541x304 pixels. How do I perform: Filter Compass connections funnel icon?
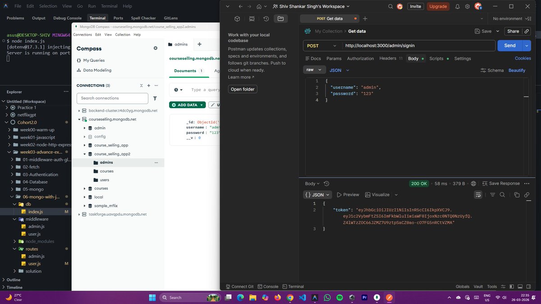[x=155, y=98]
